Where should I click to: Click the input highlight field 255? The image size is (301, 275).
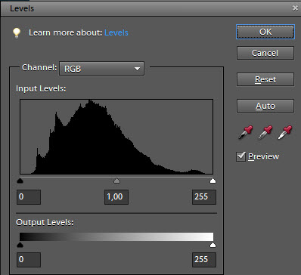click(204, 197)
